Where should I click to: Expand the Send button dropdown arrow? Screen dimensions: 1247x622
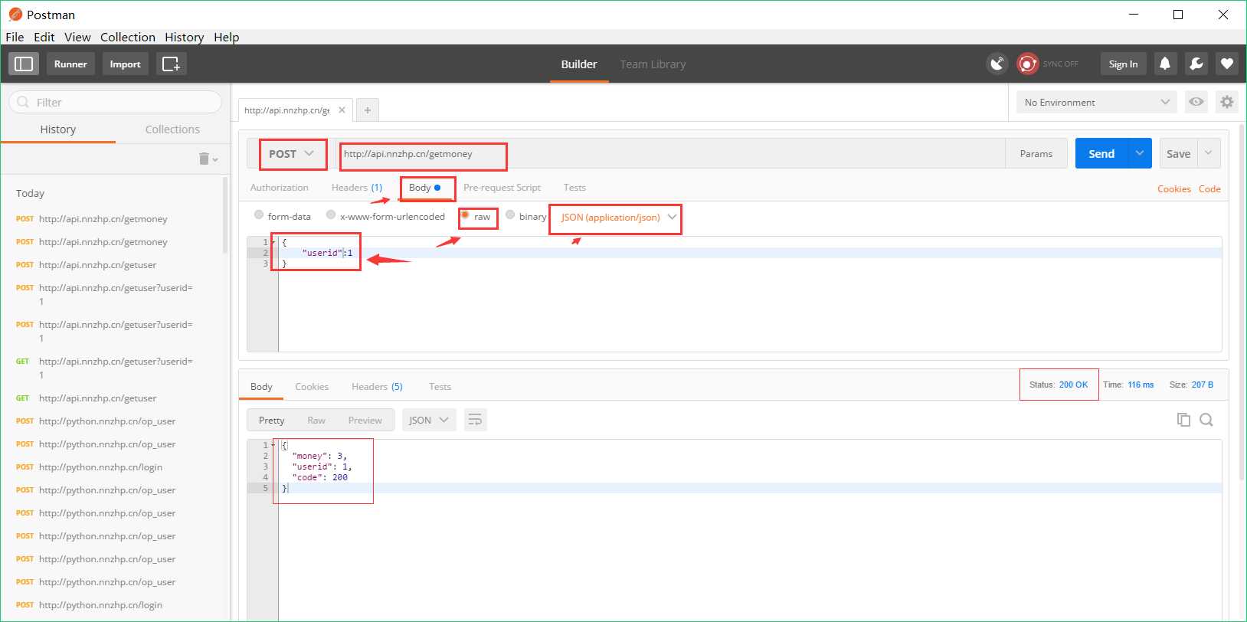click(1140, 153)
